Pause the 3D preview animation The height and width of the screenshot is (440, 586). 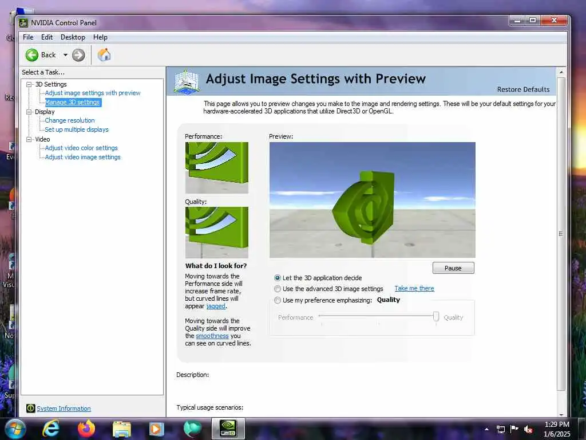click(x=453, y=268)
